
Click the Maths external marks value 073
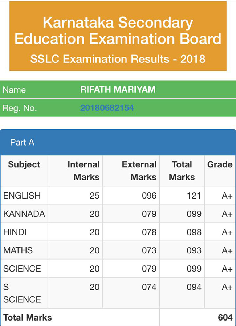click(x=149, y=250)
